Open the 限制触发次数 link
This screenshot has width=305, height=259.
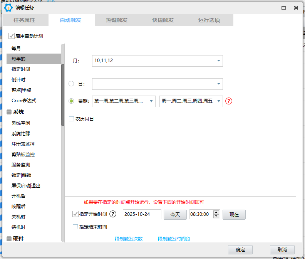point(129,239)
